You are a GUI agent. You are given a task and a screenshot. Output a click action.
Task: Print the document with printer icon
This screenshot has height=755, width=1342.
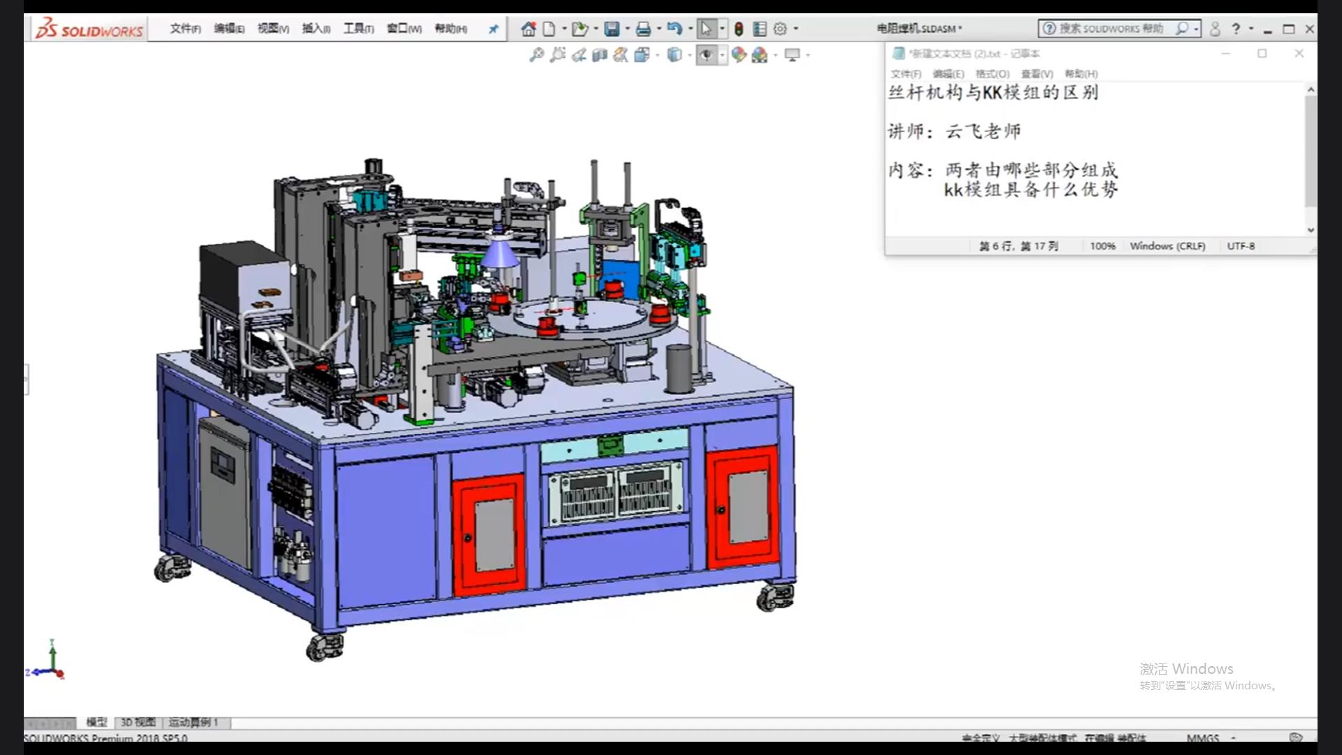(x=643, y=29)
